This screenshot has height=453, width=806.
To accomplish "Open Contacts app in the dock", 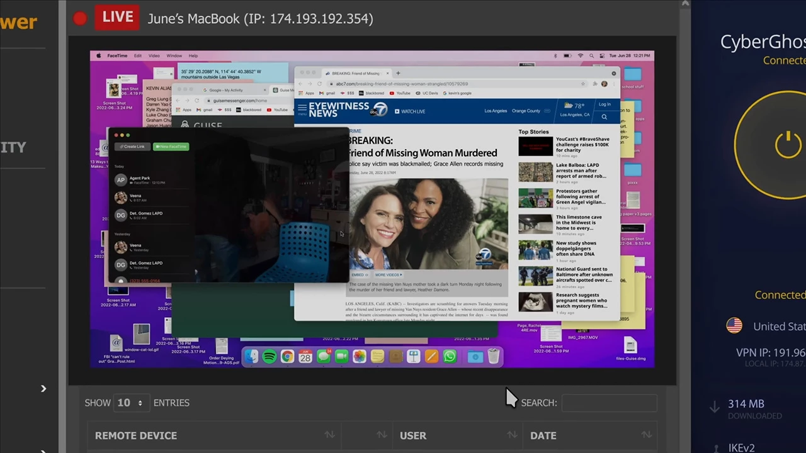I will (395, 357).
